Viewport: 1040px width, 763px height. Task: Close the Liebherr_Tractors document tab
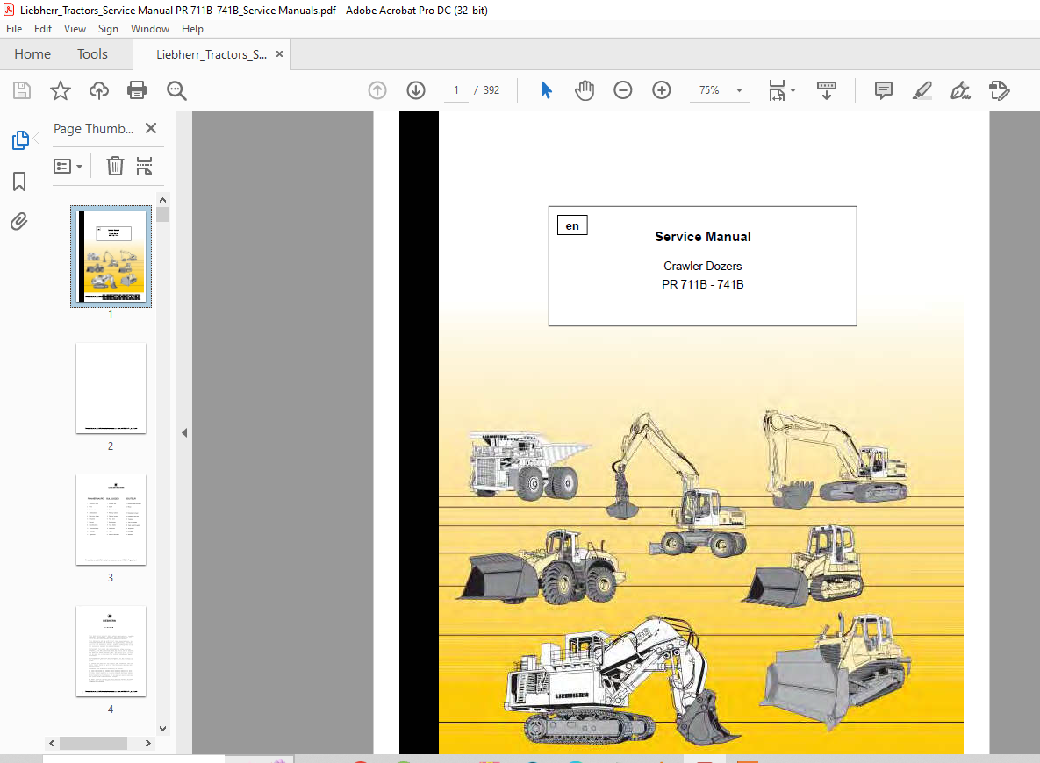point(279,54)
